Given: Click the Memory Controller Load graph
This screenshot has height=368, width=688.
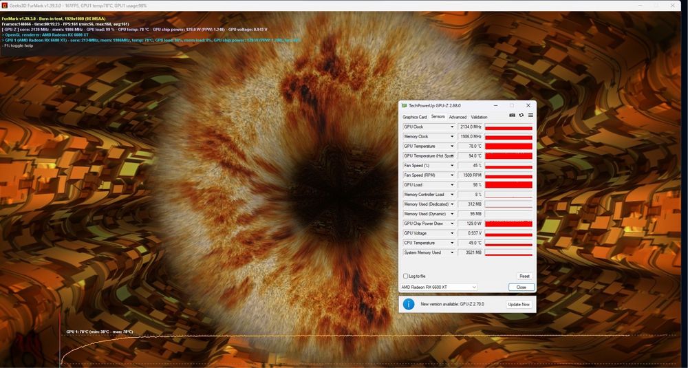Looking at the screenshot, I should (508, 194).
